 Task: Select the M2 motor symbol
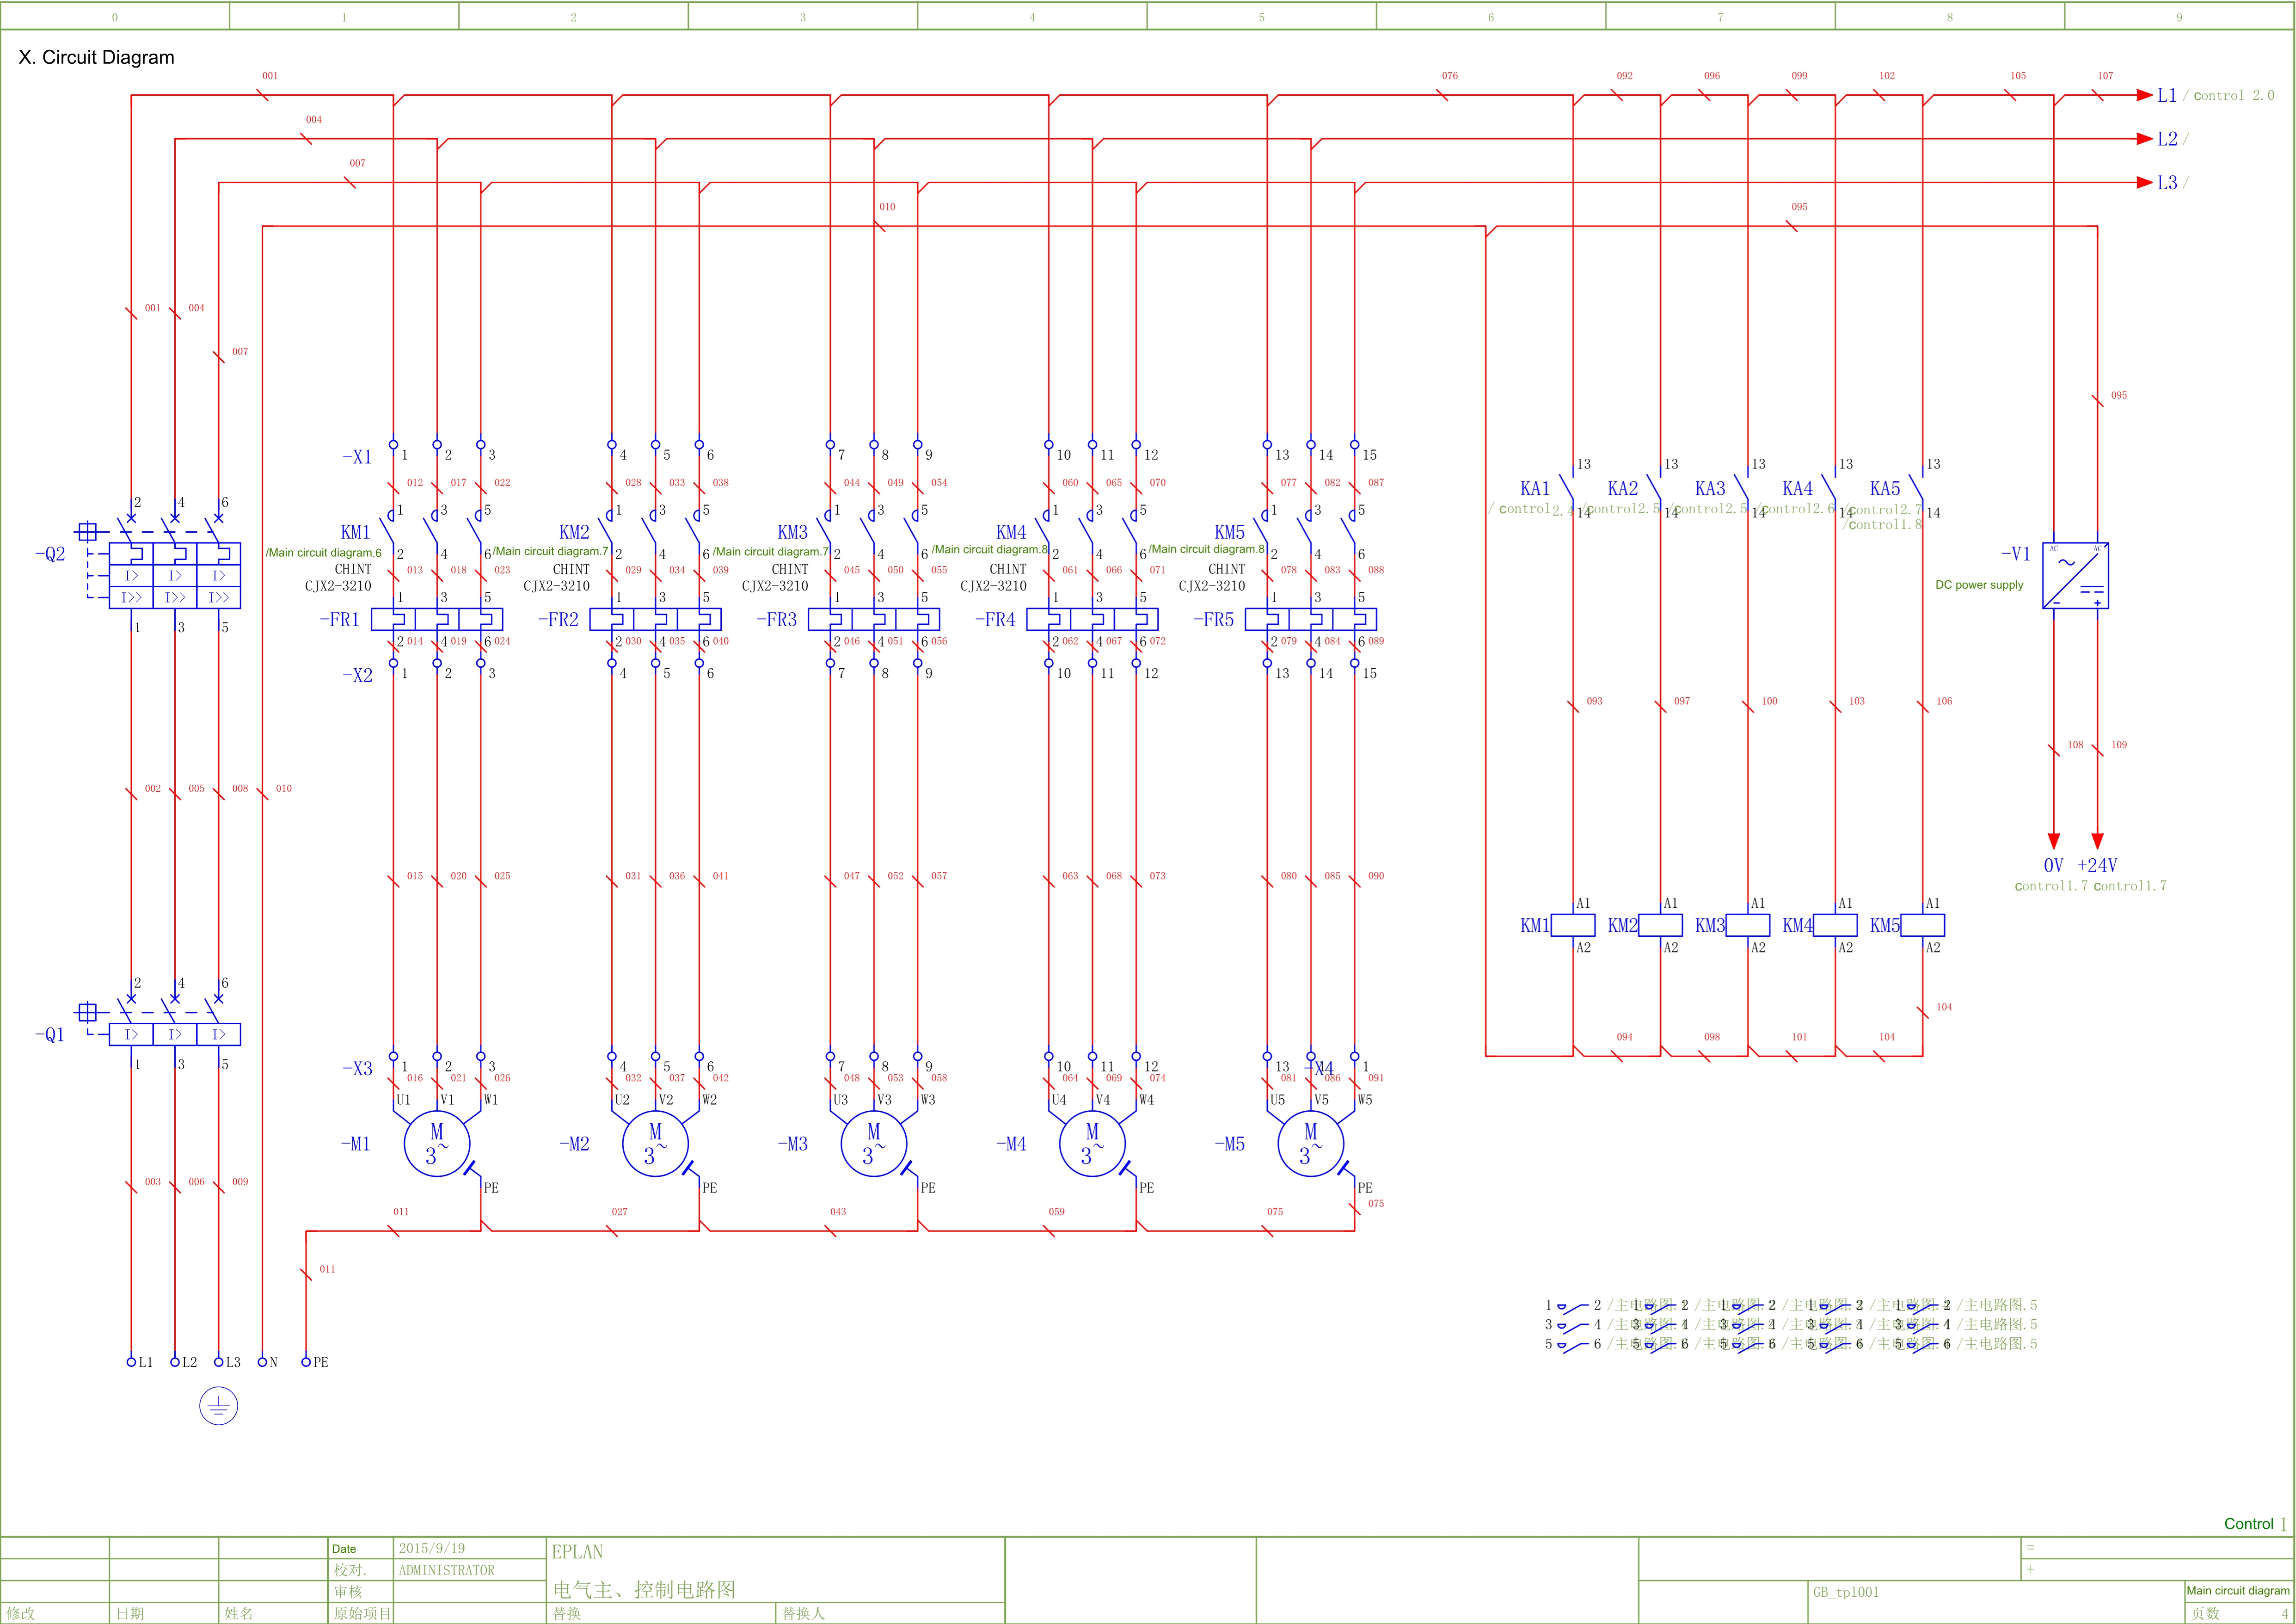[x=655, y=1144]
